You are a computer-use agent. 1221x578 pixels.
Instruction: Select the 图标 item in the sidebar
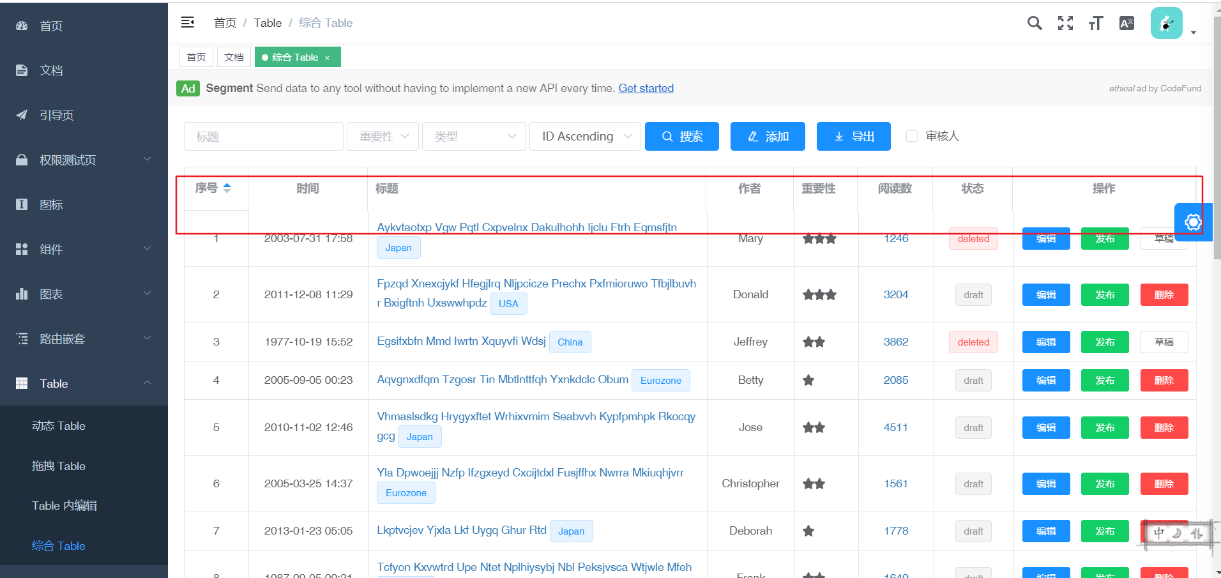(x=51, y=204)
